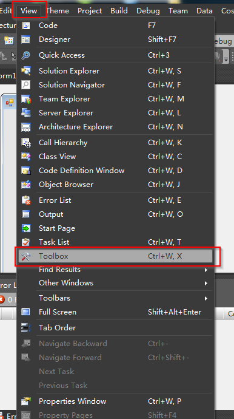The width and height of the screenshot is (234, 419).
Task: Click the Output window icon
Action: pyautogui.click(x=26, y=214)
